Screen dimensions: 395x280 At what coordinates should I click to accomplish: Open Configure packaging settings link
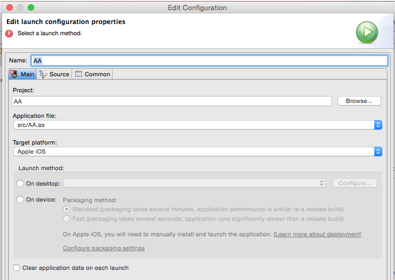pyautogui.click(x=104, y=248)
